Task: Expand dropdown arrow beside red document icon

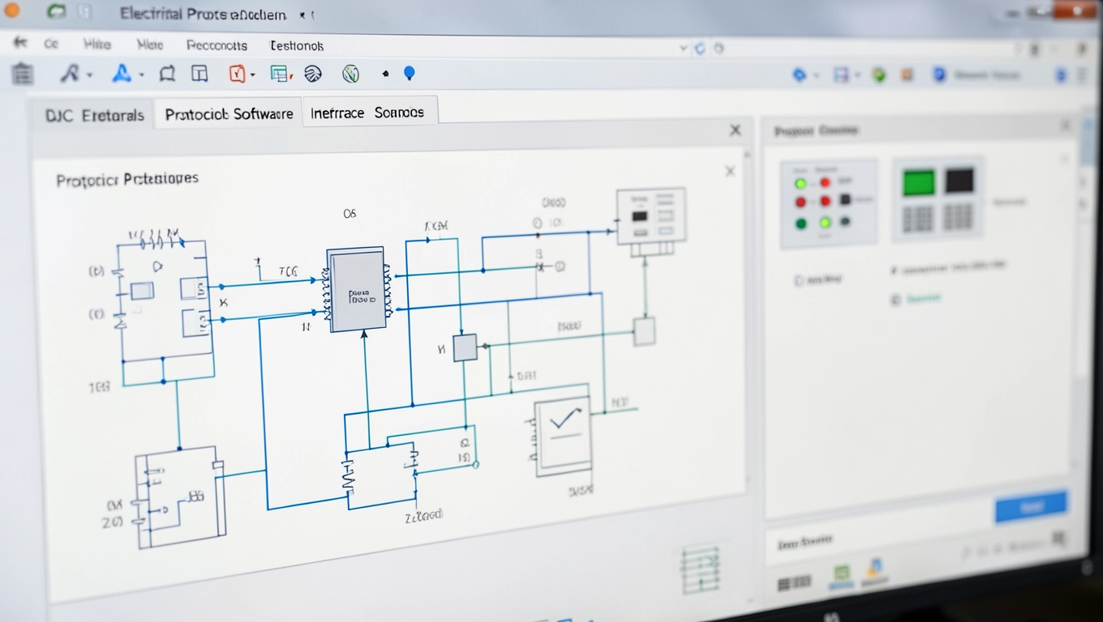Action: [252, 75]
